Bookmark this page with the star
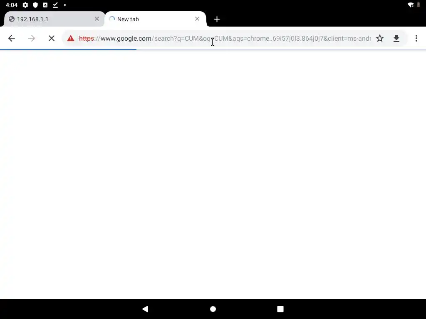 point(380,38)
